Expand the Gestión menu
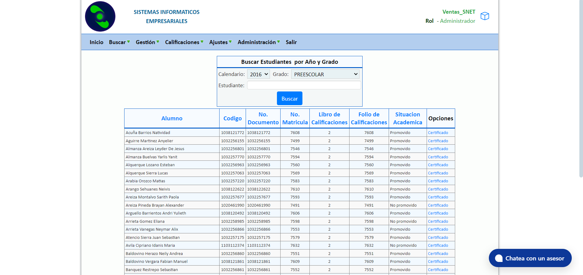 pyautogui.click(x=147, y=42)
